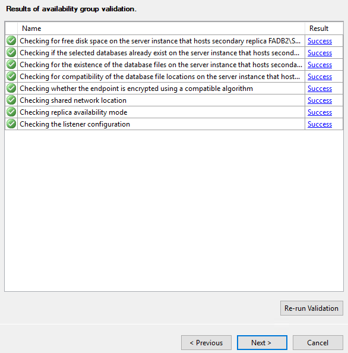Screen dimensions: 348x353
Task: Open Success link for existence of database files check
Action: pos(319,65)
